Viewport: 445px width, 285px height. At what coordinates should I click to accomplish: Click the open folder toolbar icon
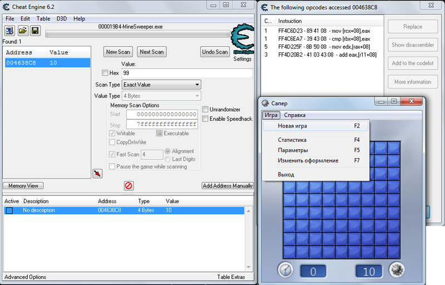coord(23,31)
